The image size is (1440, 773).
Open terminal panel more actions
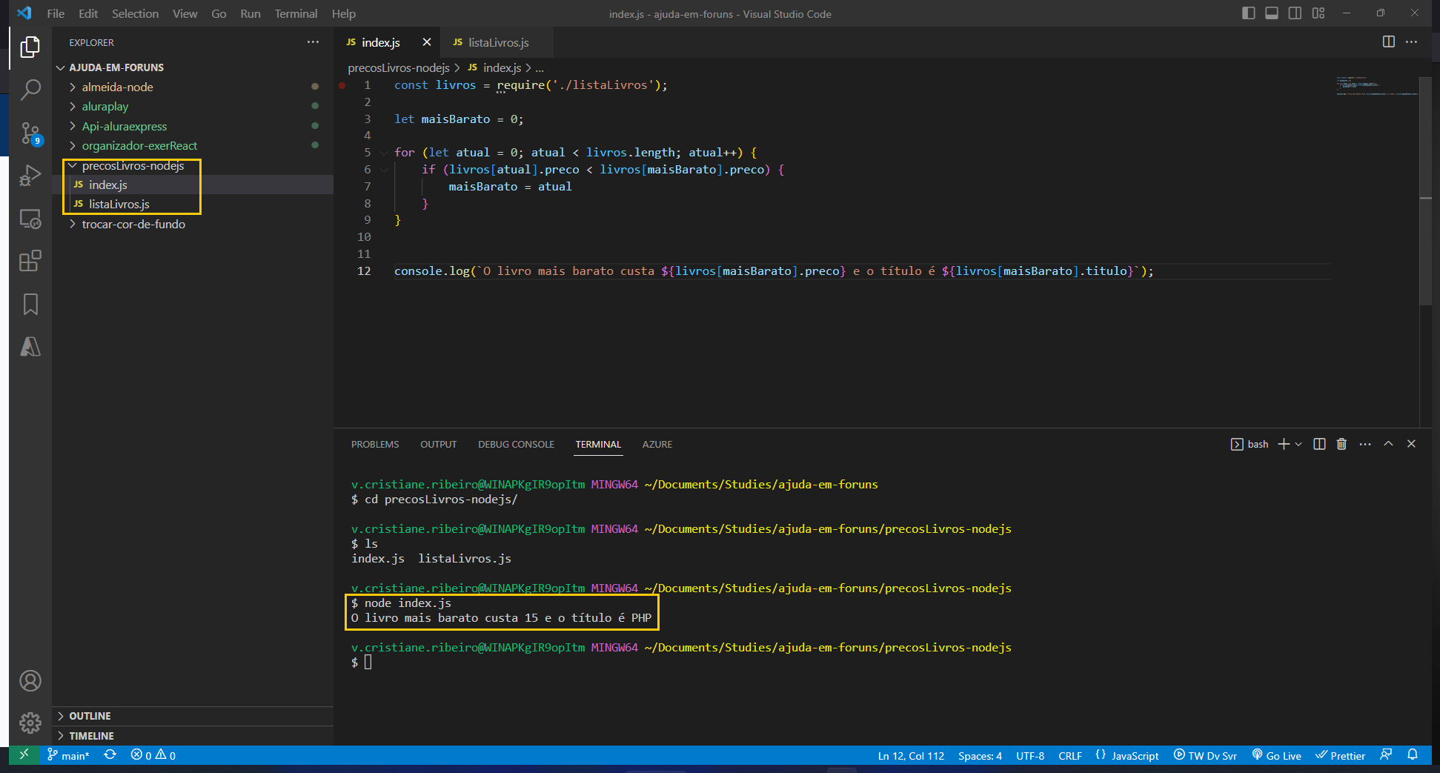tap(1365, 444)
